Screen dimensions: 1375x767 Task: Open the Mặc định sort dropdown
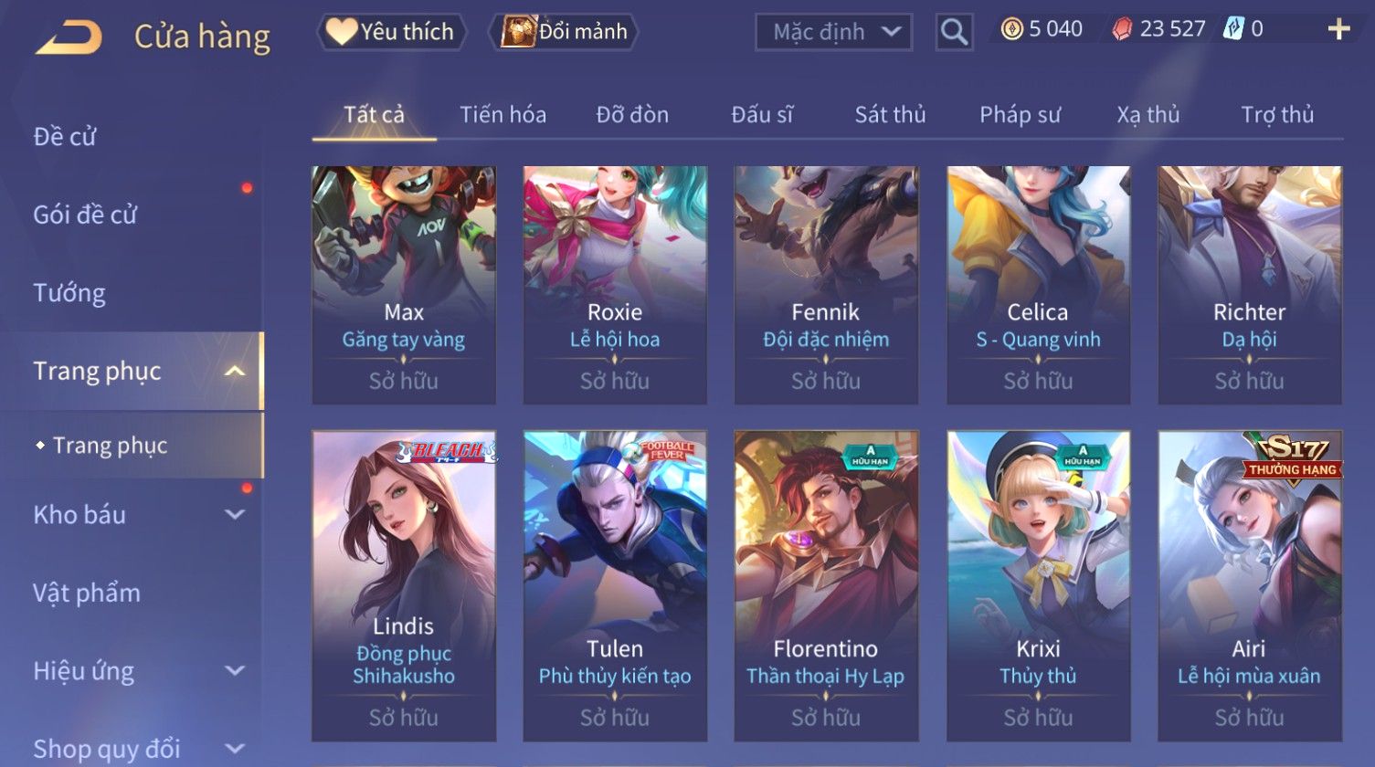click(x=833, y=32)
